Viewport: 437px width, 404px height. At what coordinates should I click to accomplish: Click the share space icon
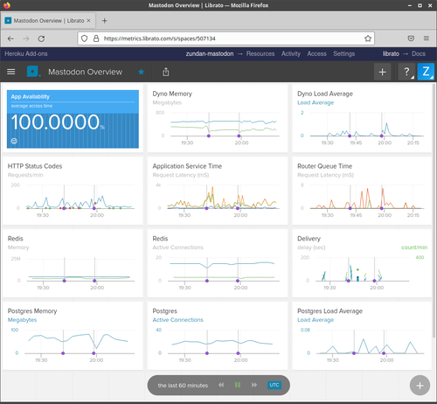[166, 72]
